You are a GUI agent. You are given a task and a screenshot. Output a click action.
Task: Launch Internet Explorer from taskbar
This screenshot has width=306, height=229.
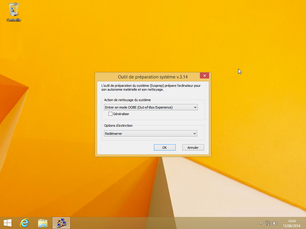pos(24,223)
